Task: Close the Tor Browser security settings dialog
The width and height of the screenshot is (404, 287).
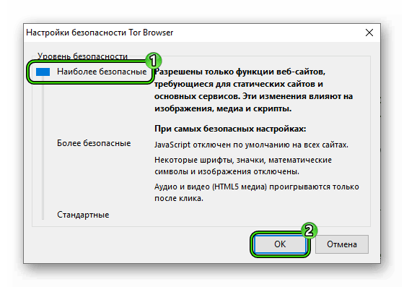Action: (369, 33)
